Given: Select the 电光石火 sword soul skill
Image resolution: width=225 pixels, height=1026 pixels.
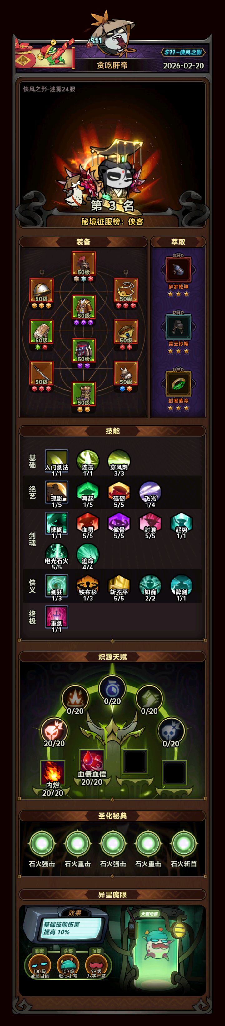Looking at the screenshot, I should click(x=57, y=554).
